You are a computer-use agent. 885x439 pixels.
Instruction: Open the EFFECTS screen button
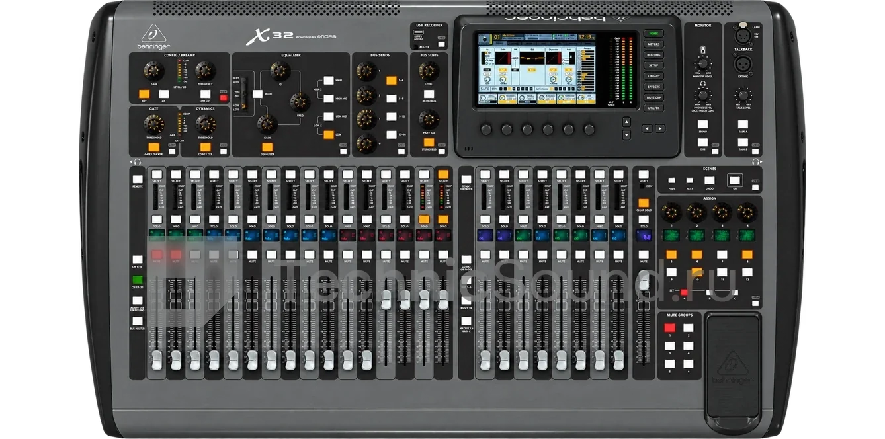[653, 87]
